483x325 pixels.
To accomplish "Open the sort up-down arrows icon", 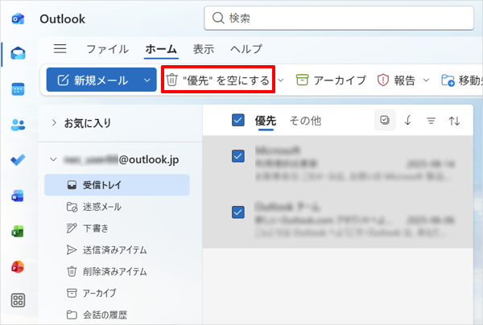I will (454, 121).
